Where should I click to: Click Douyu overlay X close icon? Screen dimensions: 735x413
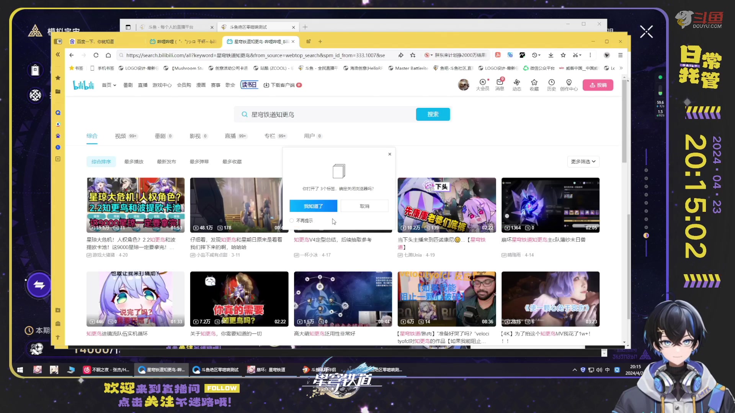(x=646, y=32)
